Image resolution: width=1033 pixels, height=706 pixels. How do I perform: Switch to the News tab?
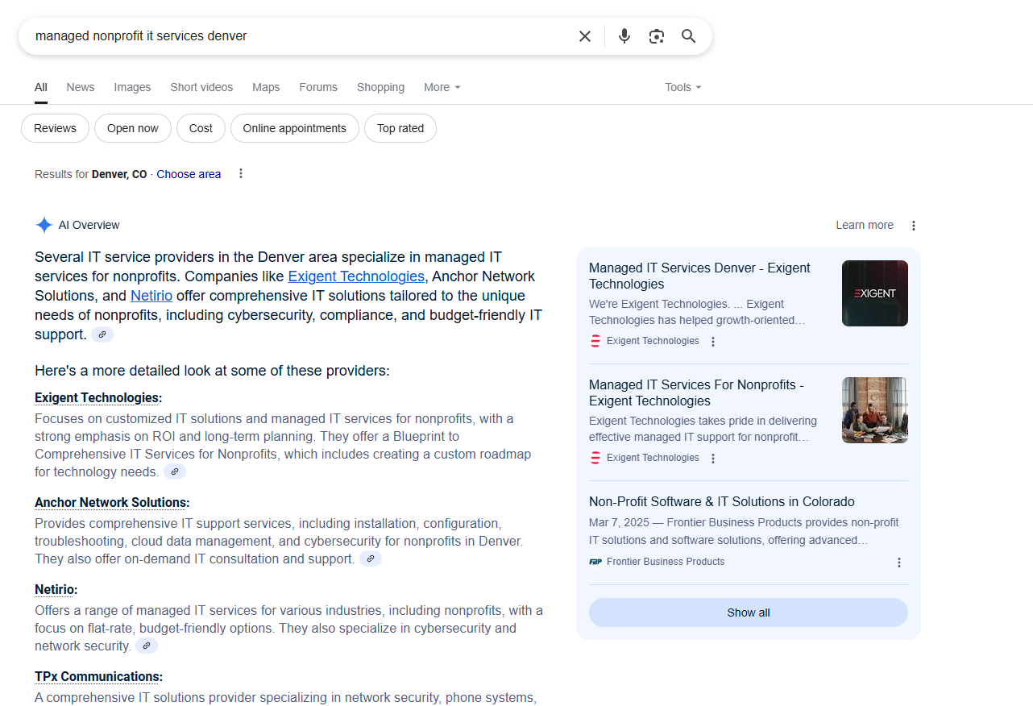pyautogui.click(x=81, y=87)
